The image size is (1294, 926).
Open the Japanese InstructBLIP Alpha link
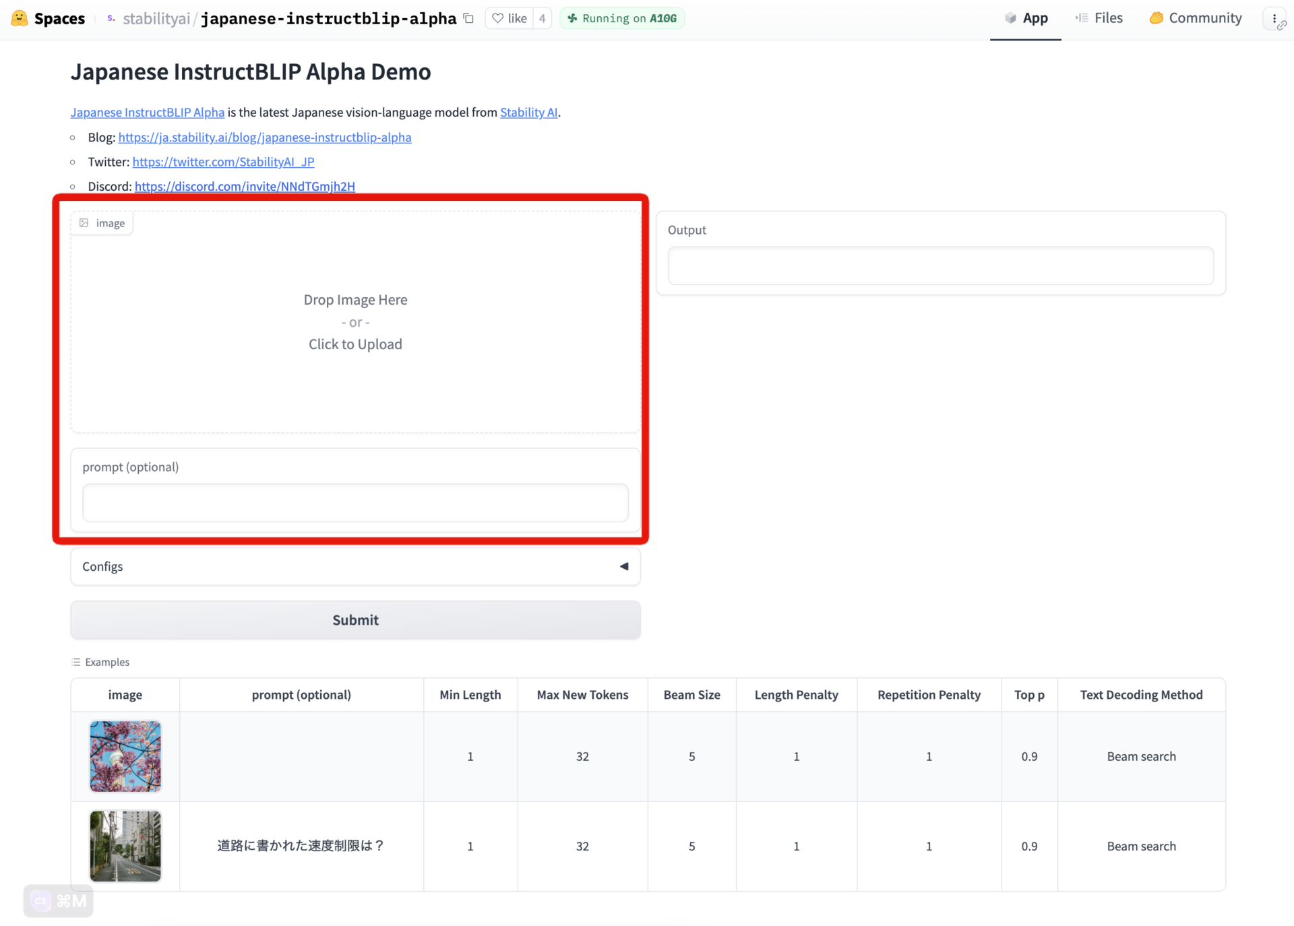148,113
